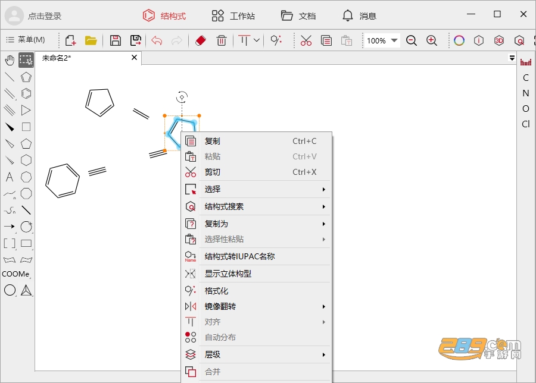Viewport: 536px width, 383px height.
Task: Choose the double bond tool
Action: pos(10,93)
